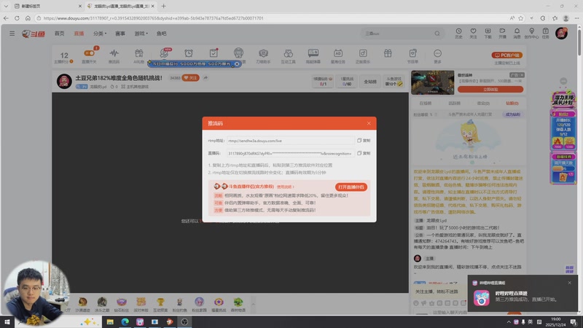Viewport: 583px width, 328px height.
Task: Click the 立即体验 ad button
Action: click(490, 89)
